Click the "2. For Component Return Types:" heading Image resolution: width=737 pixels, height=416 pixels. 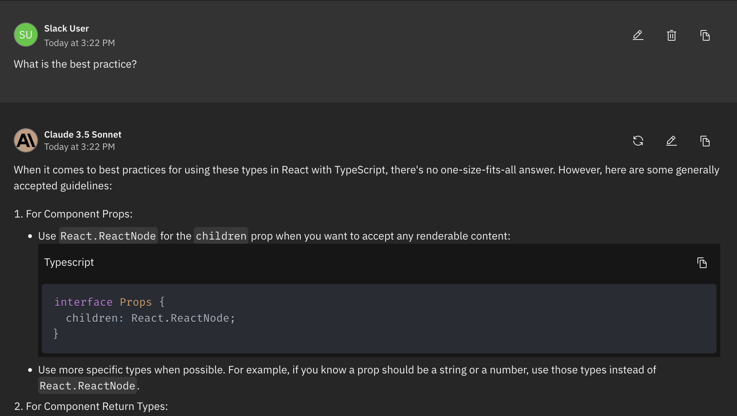pyautogui.click(x=91, y=406)
